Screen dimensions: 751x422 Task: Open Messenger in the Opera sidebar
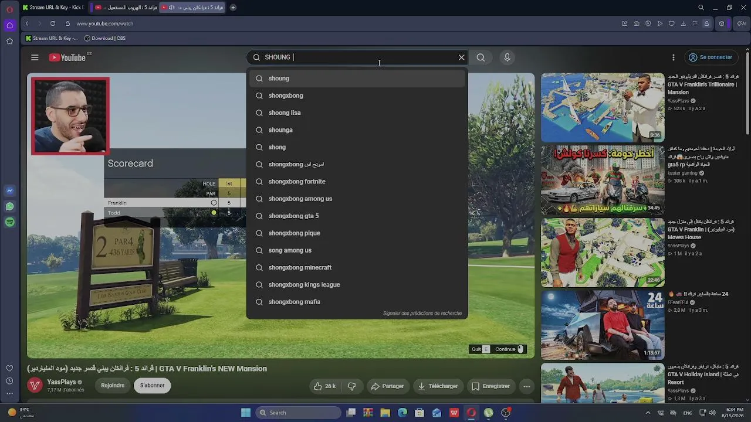9,191
